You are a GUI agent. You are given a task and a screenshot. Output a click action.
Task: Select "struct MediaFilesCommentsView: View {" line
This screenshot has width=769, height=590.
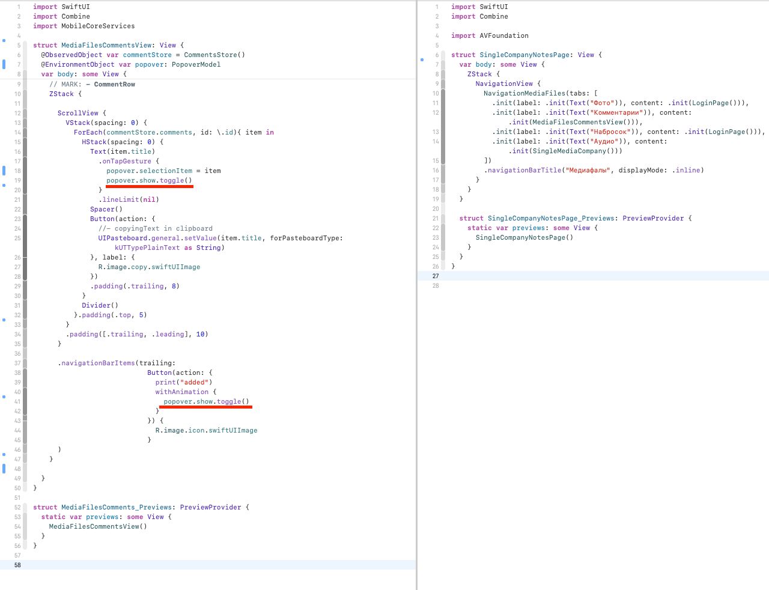pyautogui.click(x=108, y=45)
